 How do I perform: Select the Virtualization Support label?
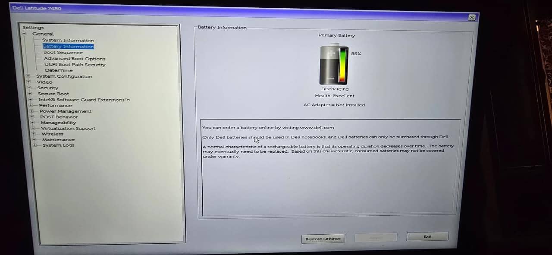point(69,128)
